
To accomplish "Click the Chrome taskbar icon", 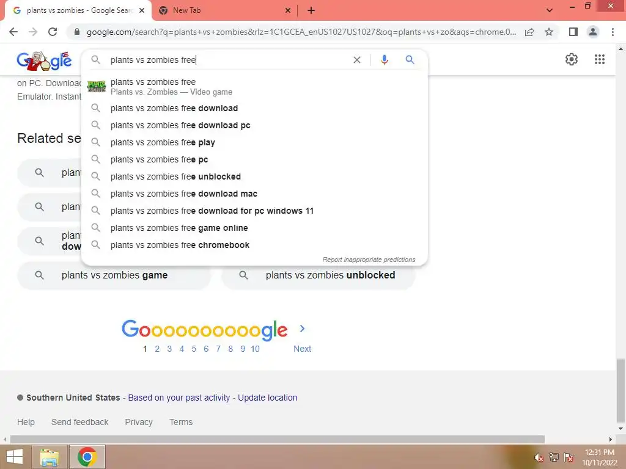I will [87, 457].
